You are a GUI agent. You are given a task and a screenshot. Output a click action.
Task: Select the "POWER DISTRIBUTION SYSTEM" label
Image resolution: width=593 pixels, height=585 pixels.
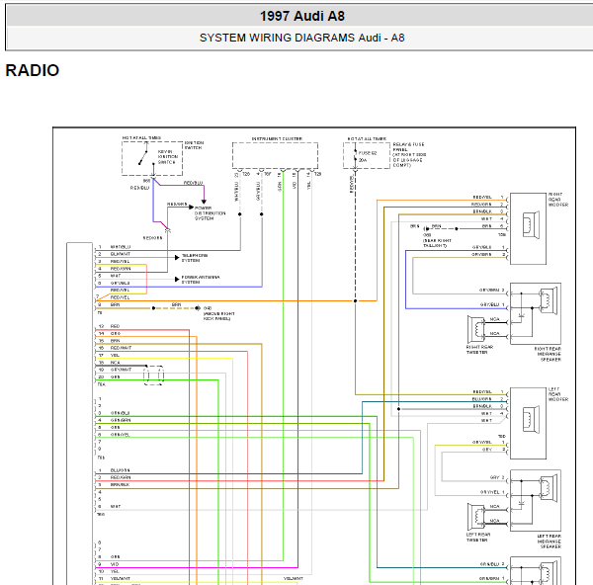[x=210, y=213]
